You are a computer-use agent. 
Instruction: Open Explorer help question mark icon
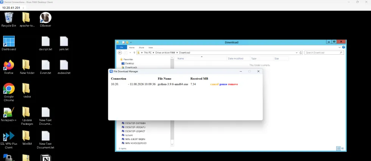click(344, 47)
